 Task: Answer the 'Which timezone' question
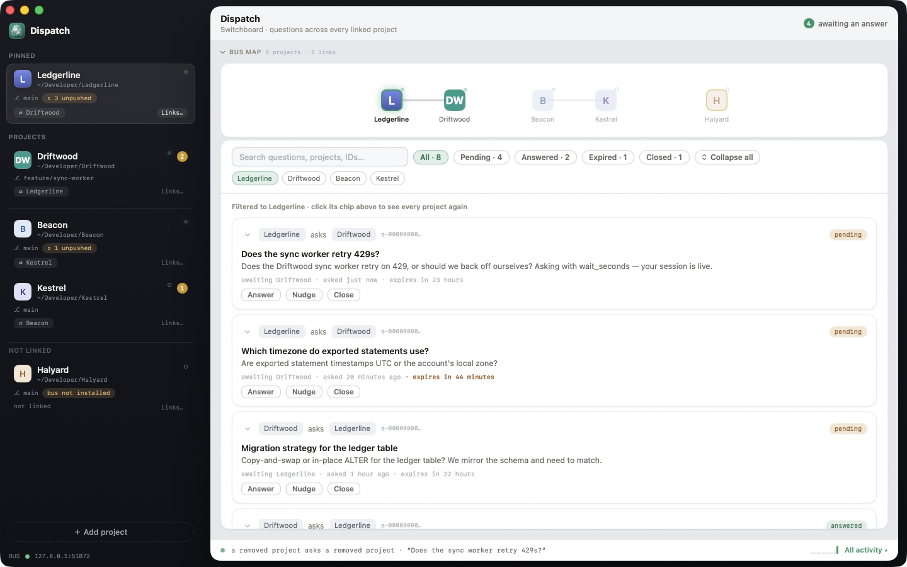261,392
